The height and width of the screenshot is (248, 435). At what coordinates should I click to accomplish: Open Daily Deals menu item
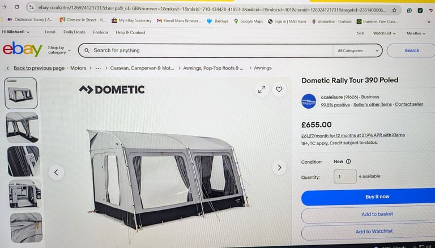tap(74, 32)
